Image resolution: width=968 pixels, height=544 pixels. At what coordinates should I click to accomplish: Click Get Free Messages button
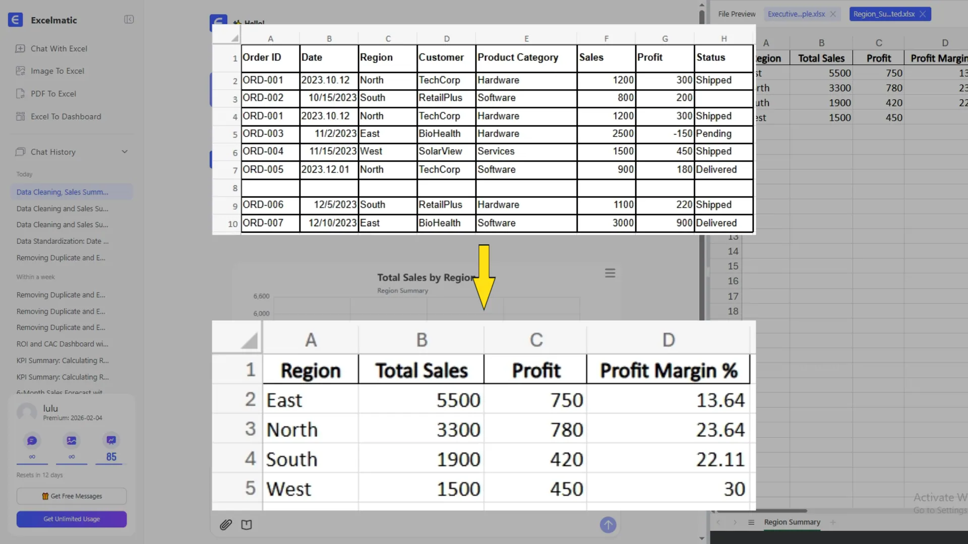[x=72, y=496]
